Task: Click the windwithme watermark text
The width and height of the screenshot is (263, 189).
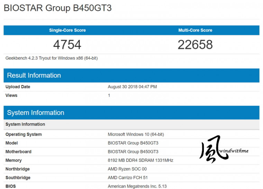Action: 234,151
